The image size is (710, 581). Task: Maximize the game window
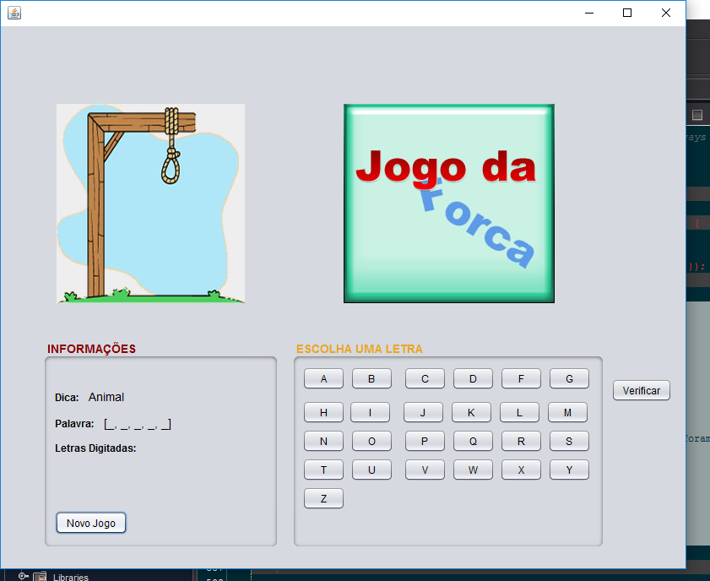tap(627, 13)
